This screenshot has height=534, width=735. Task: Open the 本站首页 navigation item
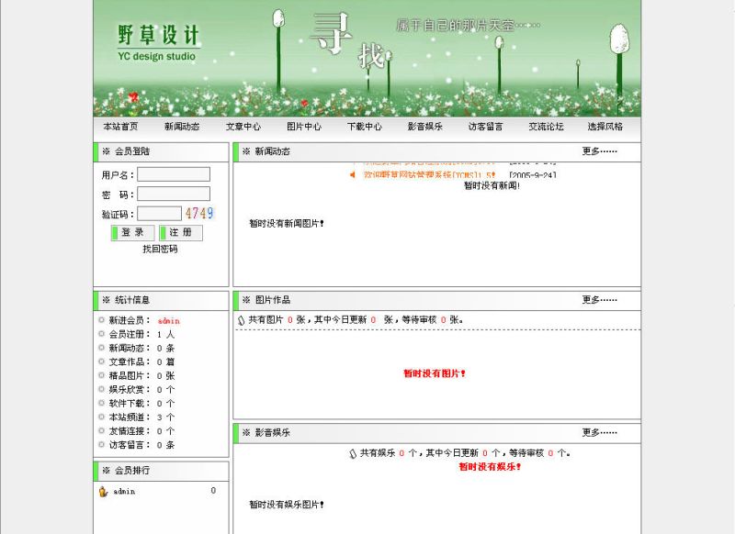tap(120, 127)
